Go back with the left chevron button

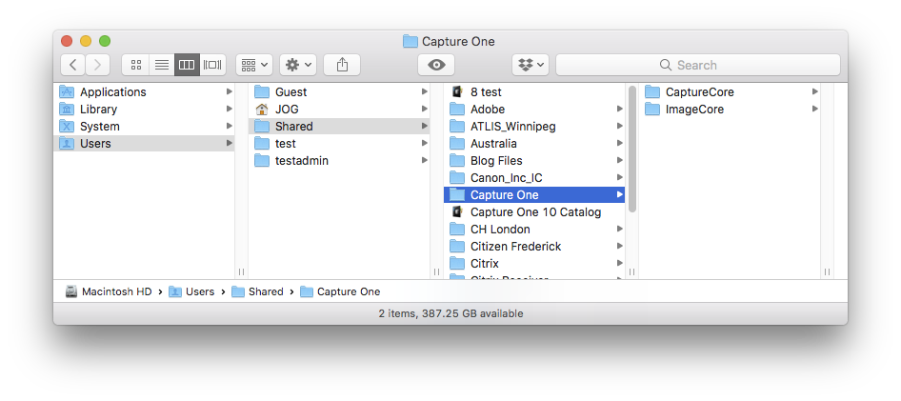[x=73, y=65]
